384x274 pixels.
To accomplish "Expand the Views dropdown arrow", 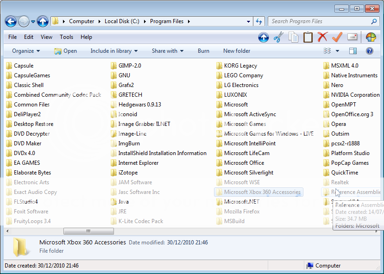I will coord(337,50).
